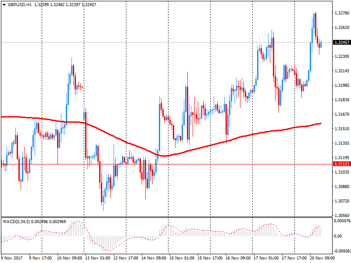
Task: Click the 15 Nov 17:00 time label
Action: 210,258
